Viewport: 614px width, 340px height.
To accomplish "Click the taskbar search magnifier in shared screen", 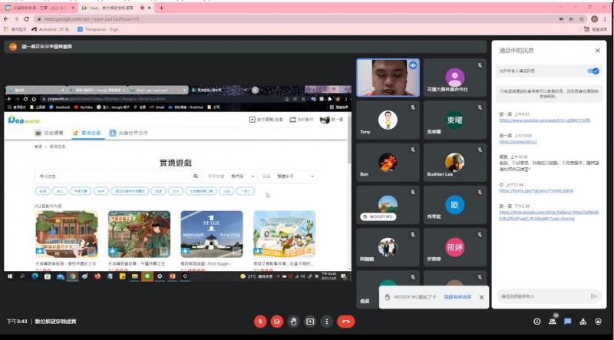I will pos(22,276).
